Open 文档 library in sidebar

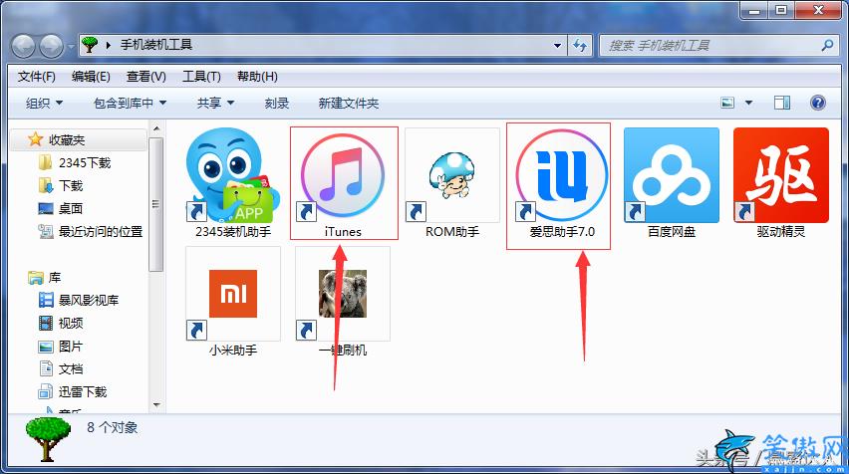[71, 369]
